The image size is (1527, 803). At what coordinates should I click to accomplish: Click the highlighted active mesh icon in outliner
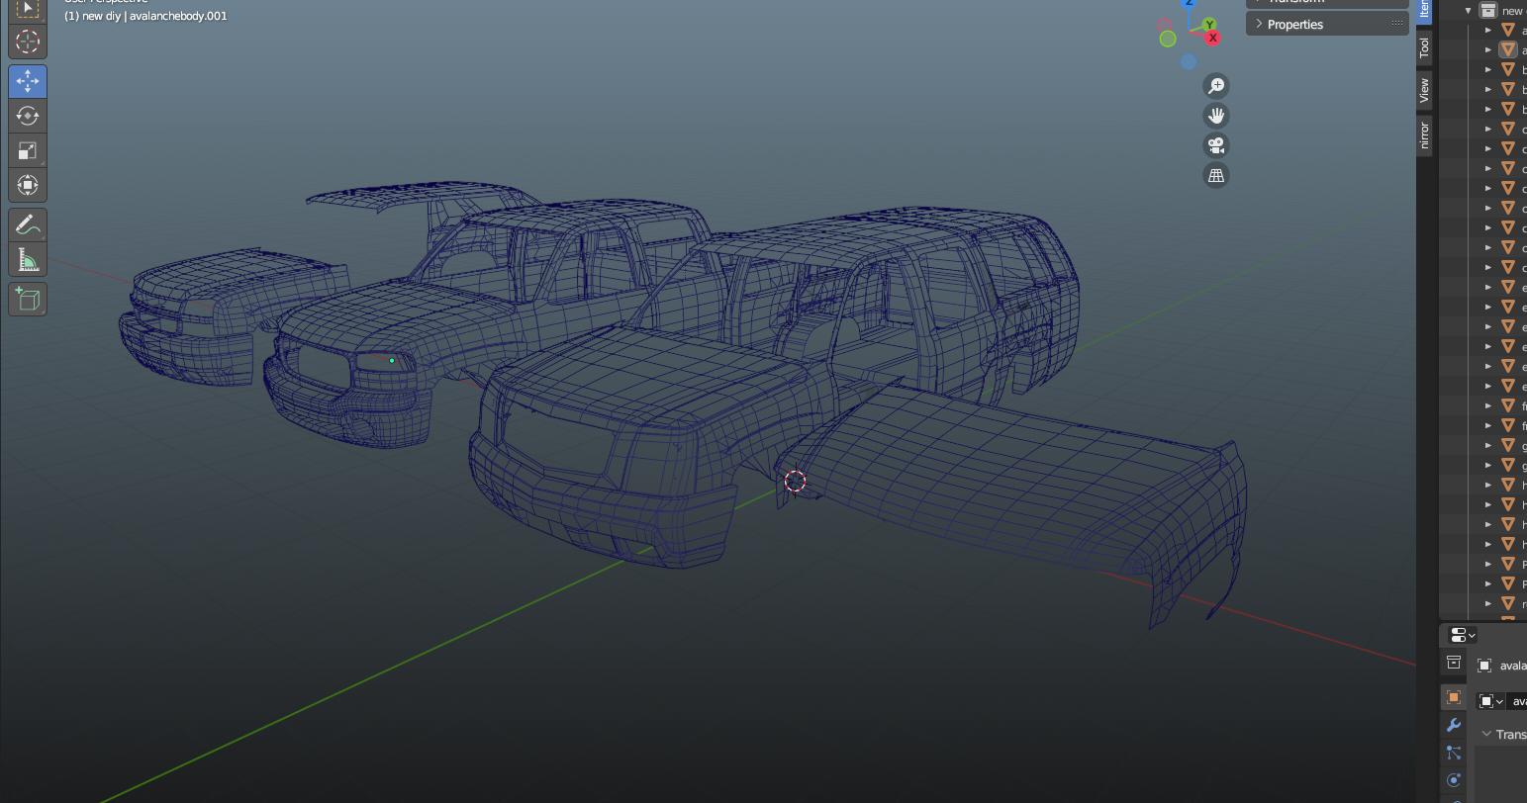coord(1508,49)
